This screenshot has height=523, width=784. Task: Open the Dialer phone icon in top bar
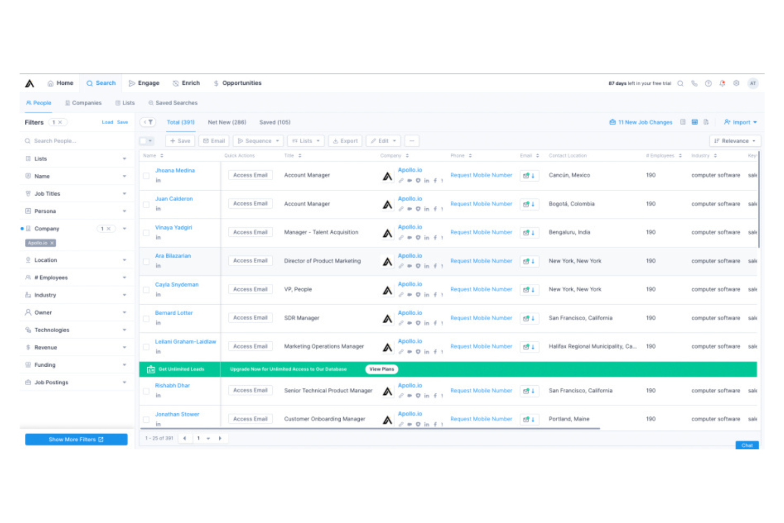[694, 83]
